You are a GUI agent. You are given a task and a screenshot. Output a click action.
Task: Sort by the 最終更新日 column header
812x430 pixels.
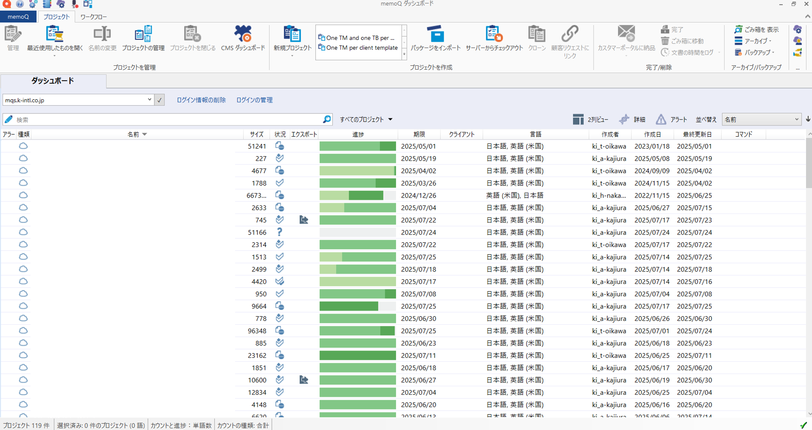[698, 134]
